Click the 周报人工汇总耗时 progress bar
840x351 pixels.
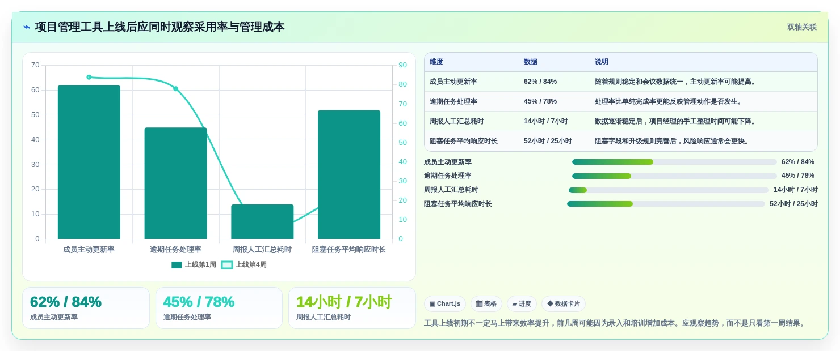pos(669,190)
